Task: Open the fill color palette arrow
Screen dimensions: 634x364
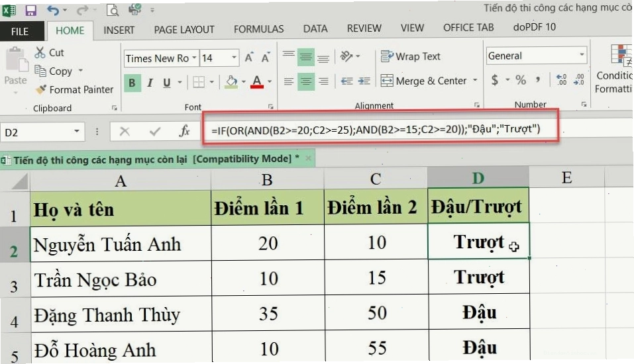Action: [x=243, y=82]
